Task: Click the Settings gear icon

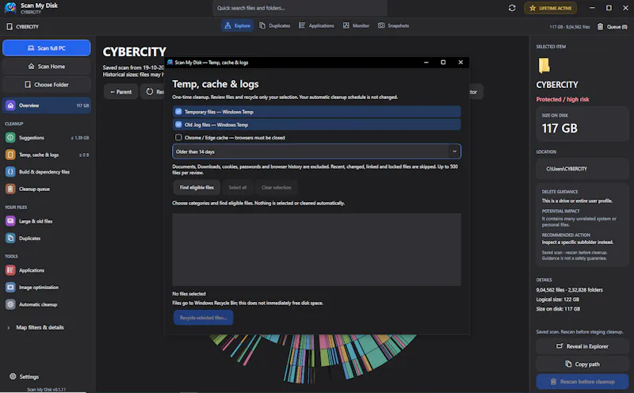Action: pos(13,376)
